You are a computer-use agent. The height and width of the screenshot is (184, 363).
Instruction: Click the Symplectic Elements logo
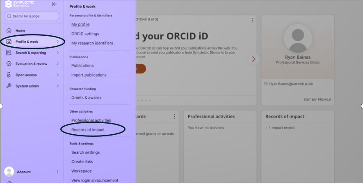(19, 4)
